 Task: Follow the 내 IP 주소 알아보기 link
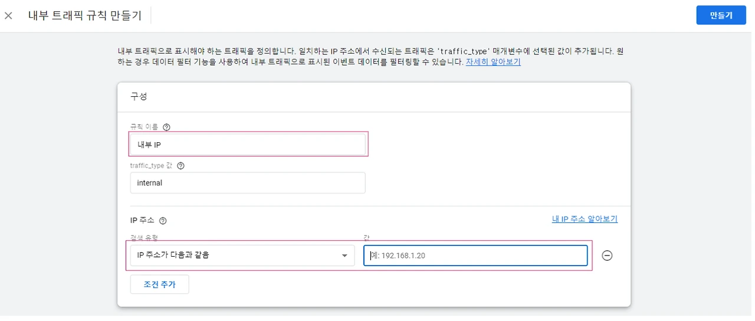[585, 220]
